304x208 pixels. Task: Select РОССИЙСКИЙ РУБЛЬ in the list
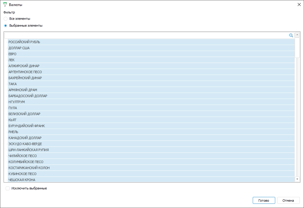point(24,42)
